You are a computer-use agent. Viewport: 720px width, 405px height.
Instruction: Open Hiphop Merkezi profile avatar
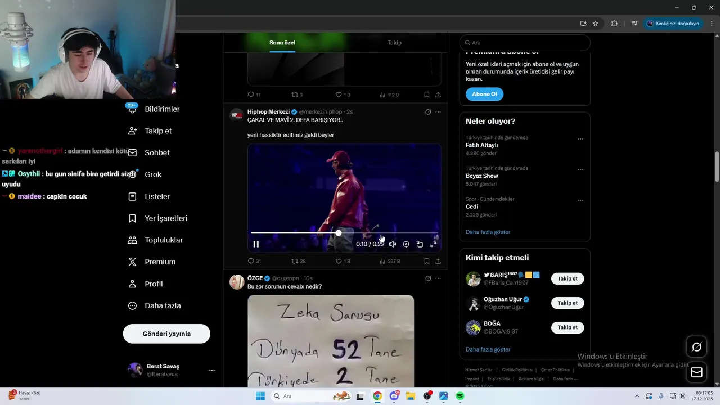tap(237, 115)
